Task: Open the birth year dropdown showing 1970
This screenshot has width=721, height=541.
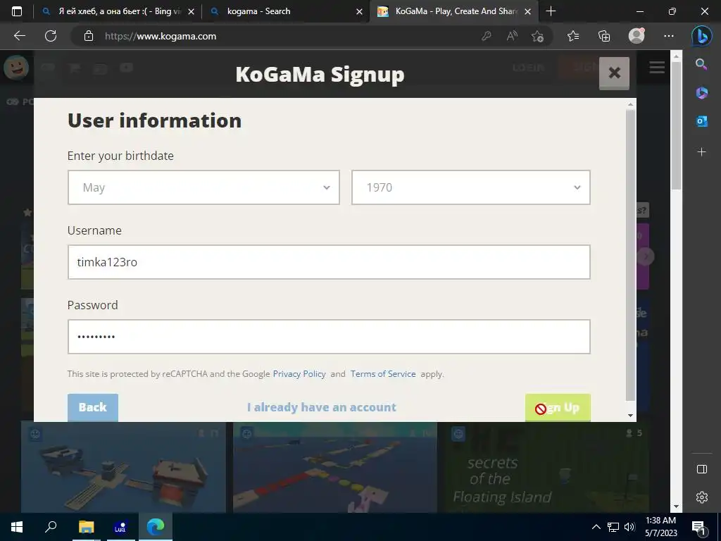Action: [x=471, y=187]
